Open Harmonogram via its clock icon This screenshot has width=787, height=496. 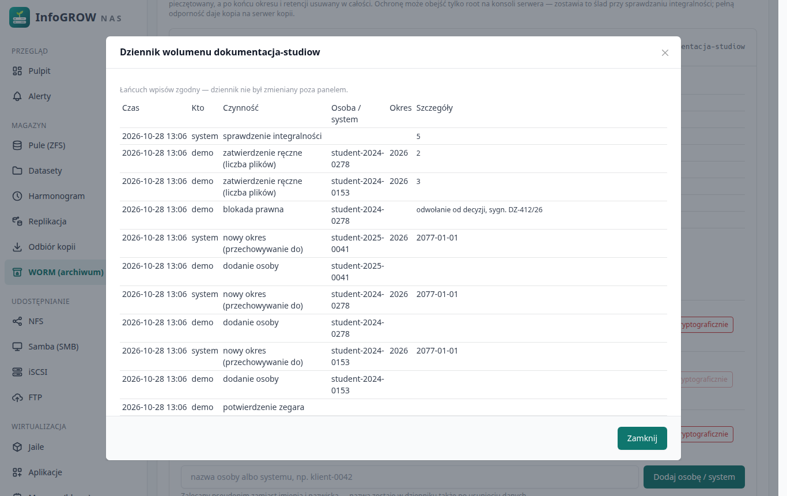[17, 196]
